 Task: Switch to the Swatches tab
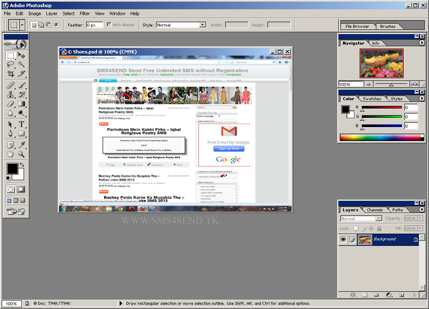pyautogui.click(x=372, y=99)
